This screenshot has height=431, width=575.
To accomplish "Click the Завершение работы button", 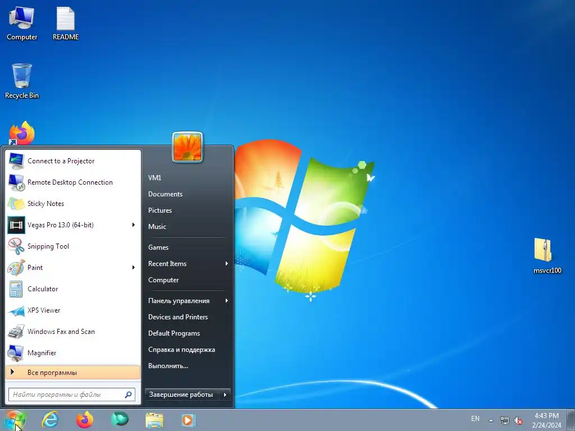I will (x=181, y=395).
